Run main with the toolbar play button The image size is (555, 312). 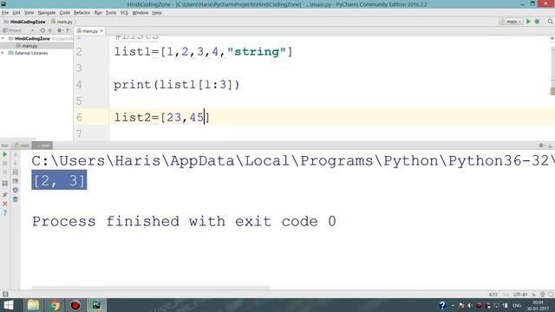(528, 22)
